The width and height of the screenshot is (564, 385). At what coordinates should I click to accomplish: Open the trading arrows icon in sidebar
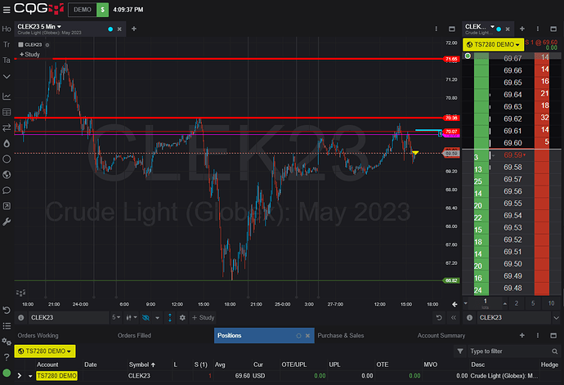(7, 128)
